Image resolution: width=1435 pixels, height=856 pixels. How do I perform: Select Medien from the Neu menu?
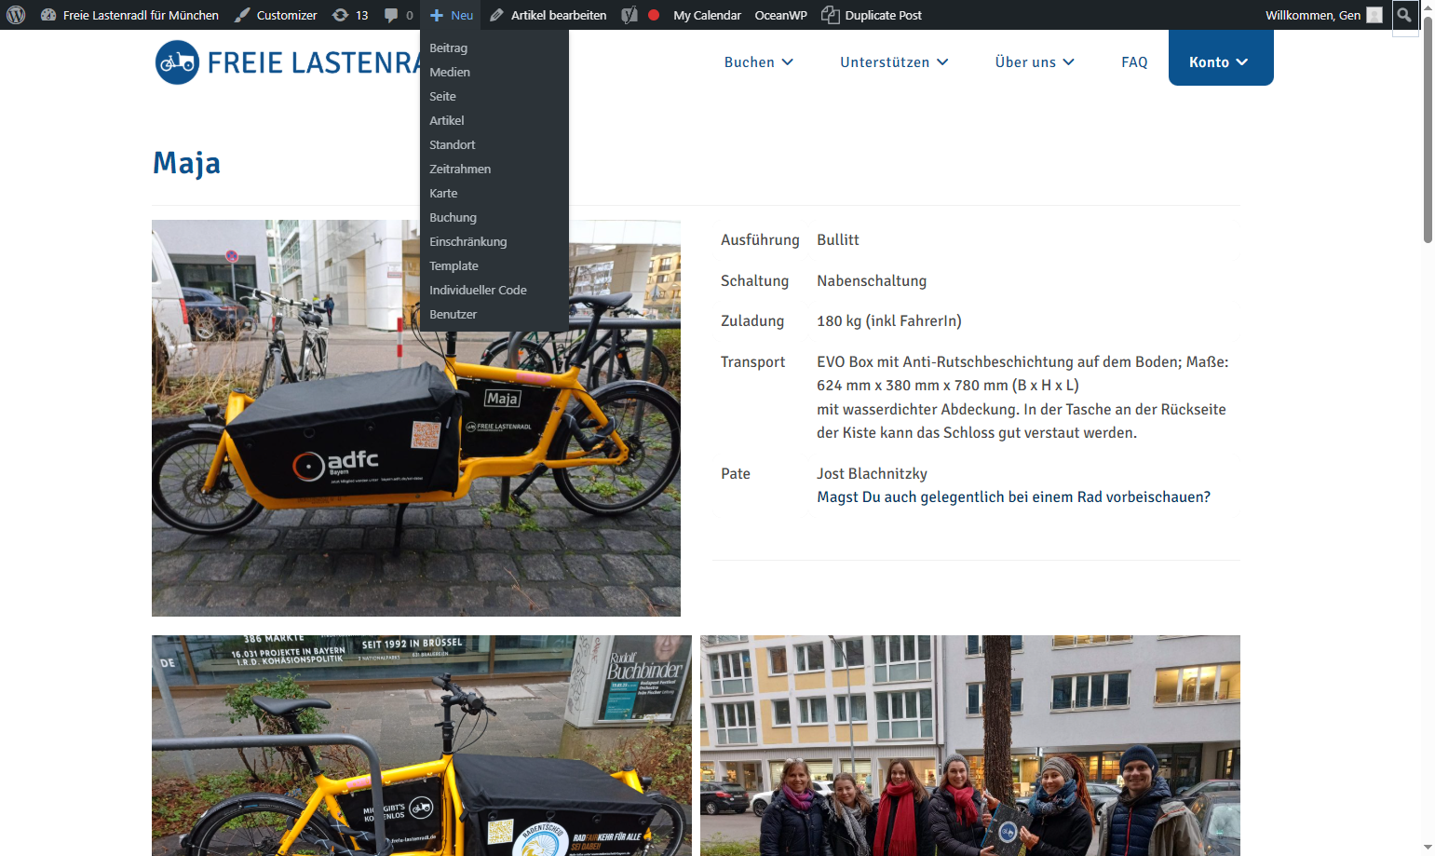coord(494,72)
